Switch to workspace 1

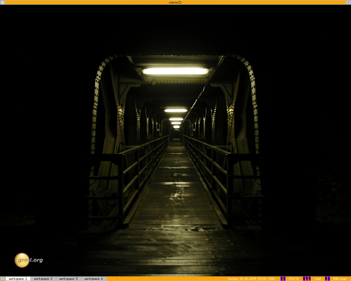(18, 279)
